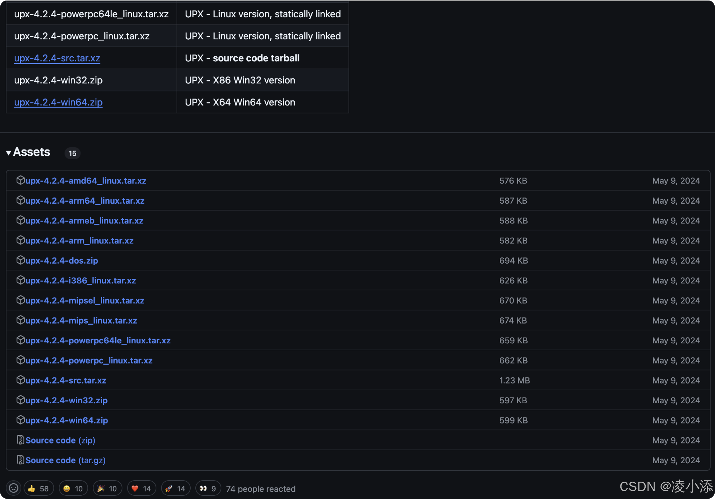Toggle the heart reaction with 14

(141, 489)
